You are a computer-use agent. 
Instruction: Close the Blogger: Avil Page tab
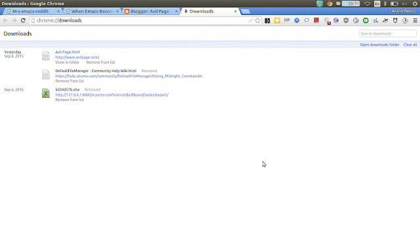click(177, 11)
